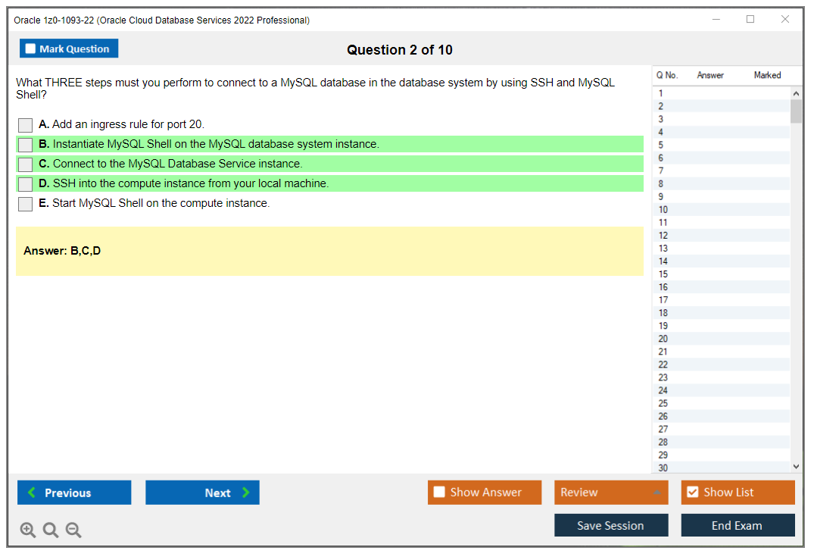Click the green left chevron on Previous
The width and height of the screenshot is (814, 557).
point(31,493)
